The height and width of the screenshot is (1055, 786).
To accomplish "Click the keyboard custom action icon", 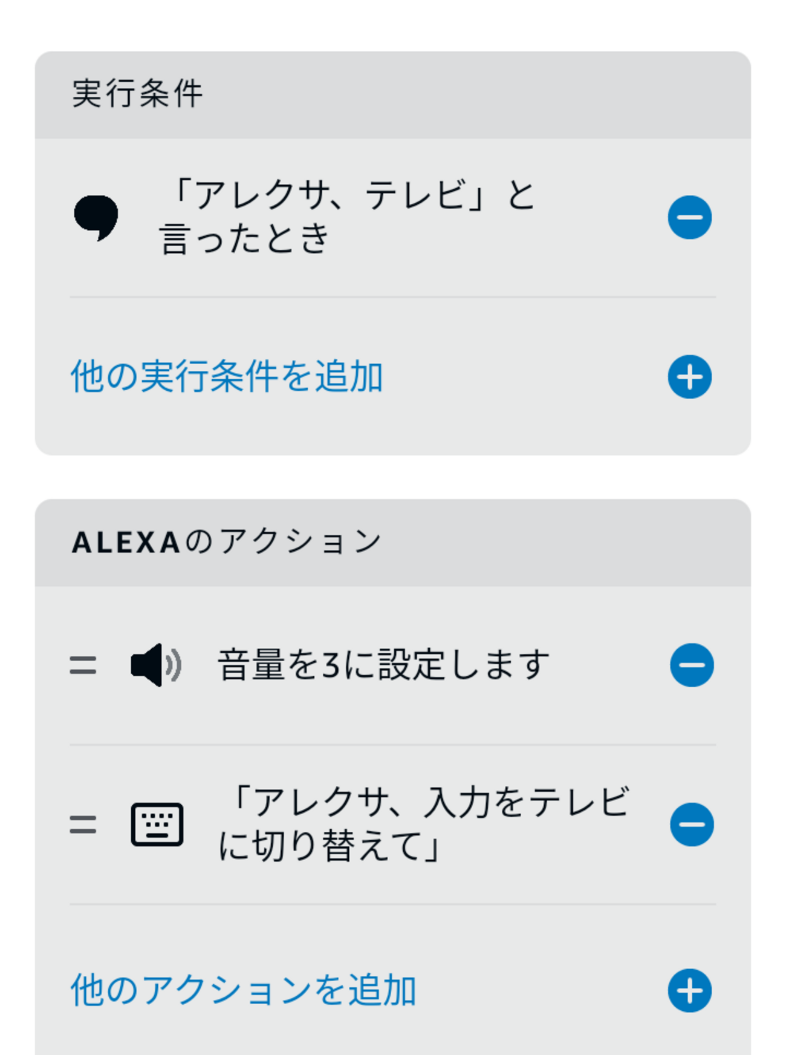I will (x=157, y=825).
